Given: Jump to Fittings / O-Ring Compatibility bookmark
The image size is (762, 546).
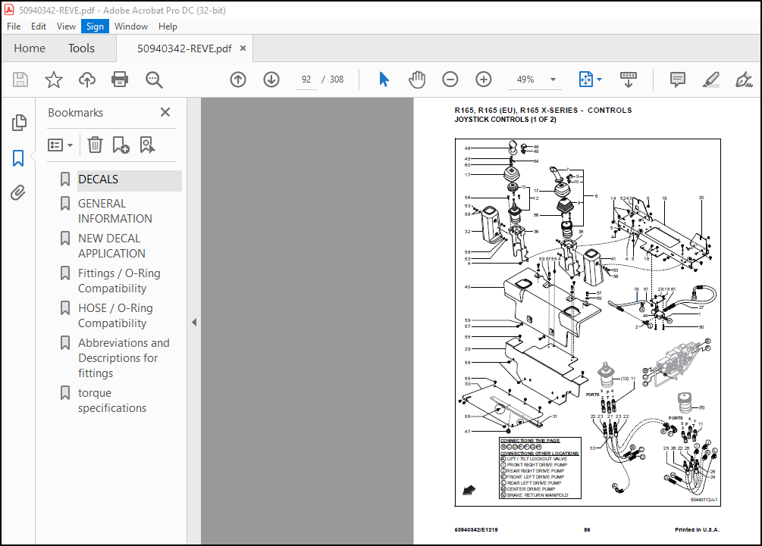Looking at the screenshot, I should coord(120,281).
